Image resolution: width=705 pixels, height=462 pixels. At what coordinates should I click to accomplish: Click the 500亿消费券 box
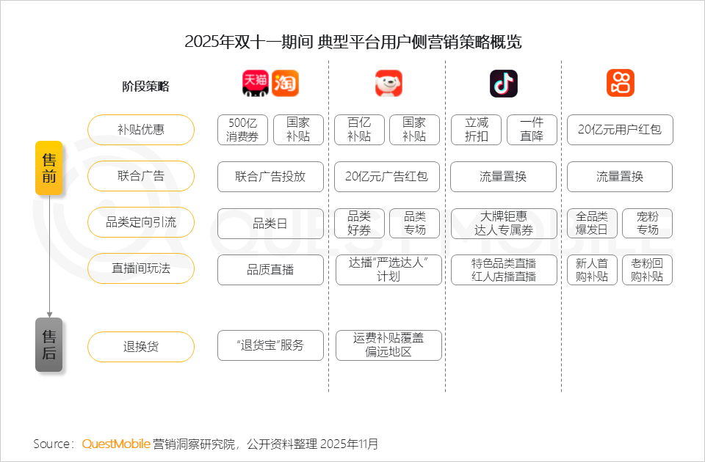pyautogui.click(x=241, y=130)
